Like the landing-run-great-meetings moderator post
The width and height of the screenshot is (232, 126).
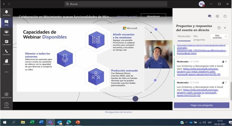point(223,61)
